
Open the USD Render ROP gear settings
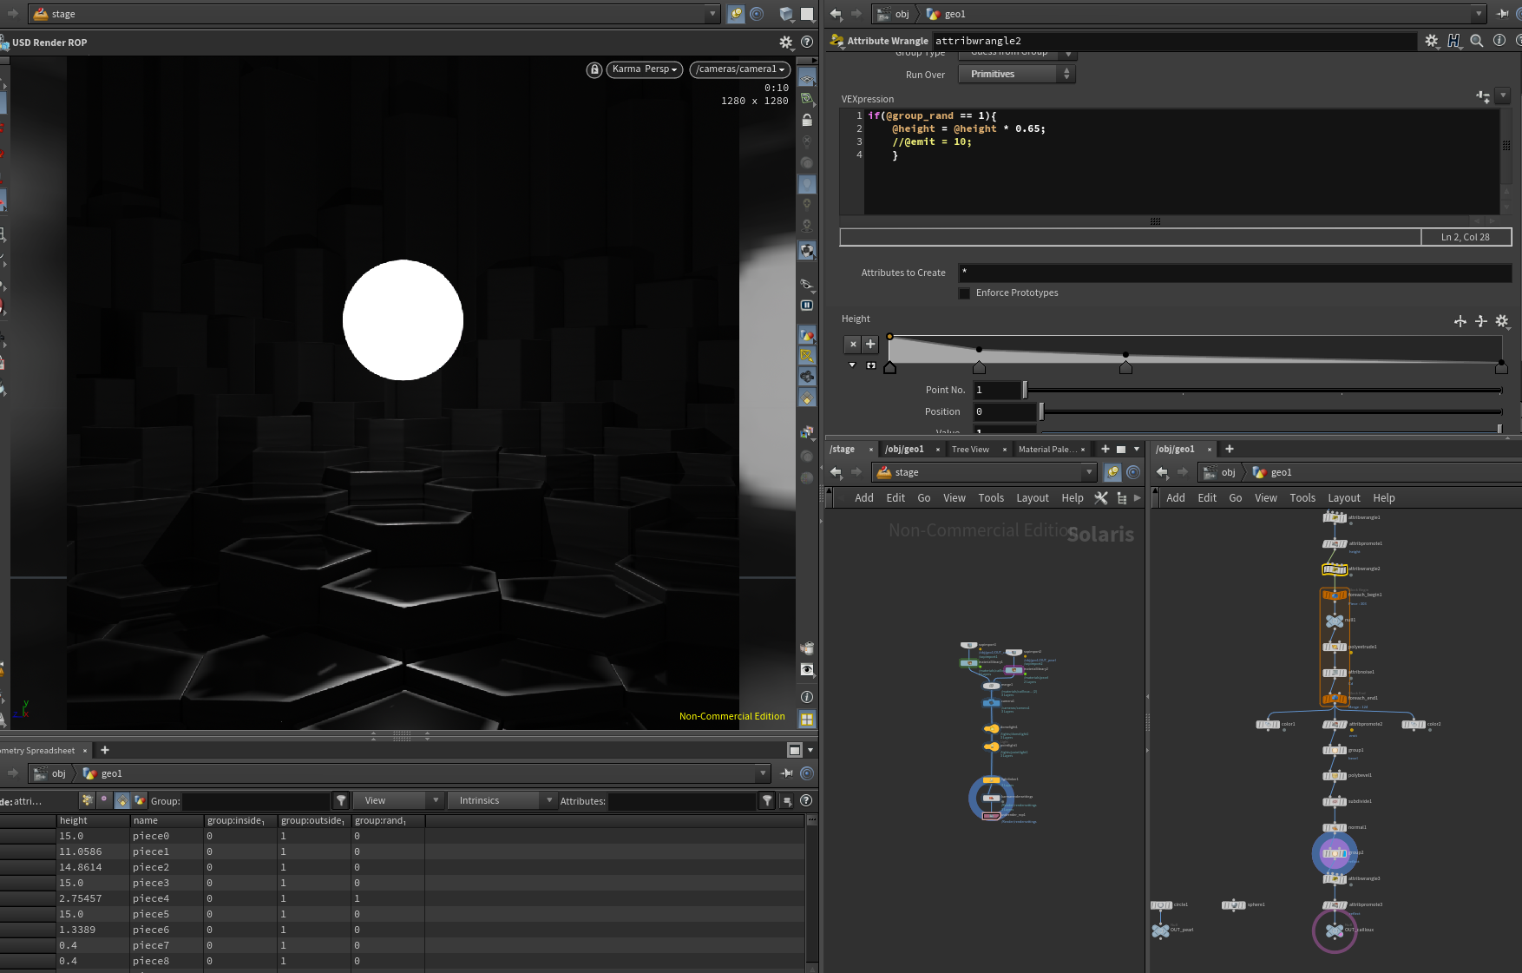(786, 43)
